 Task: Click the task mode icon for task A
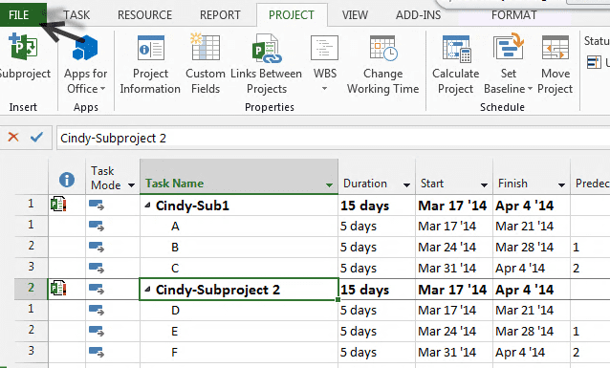(97, 226)
